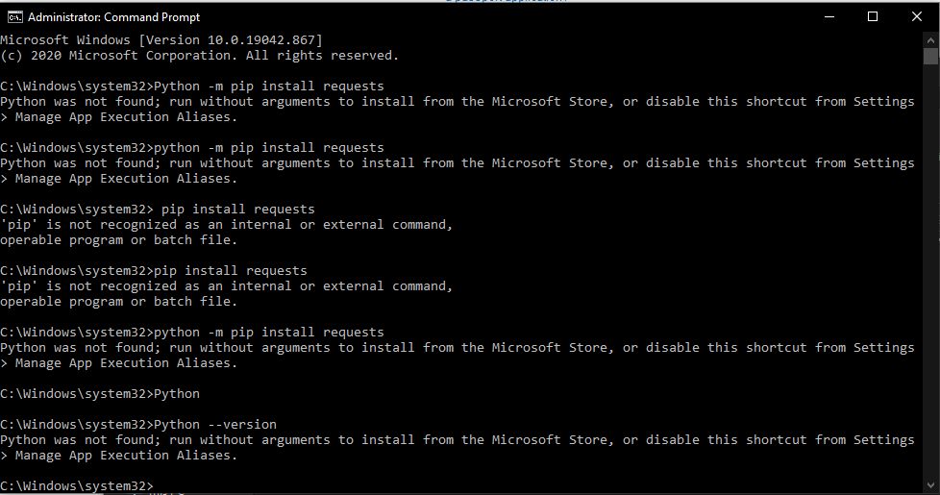Minimize the Command Prompt window
The width and height of the screenshot is (940, 495).
[x=829, y=16]
